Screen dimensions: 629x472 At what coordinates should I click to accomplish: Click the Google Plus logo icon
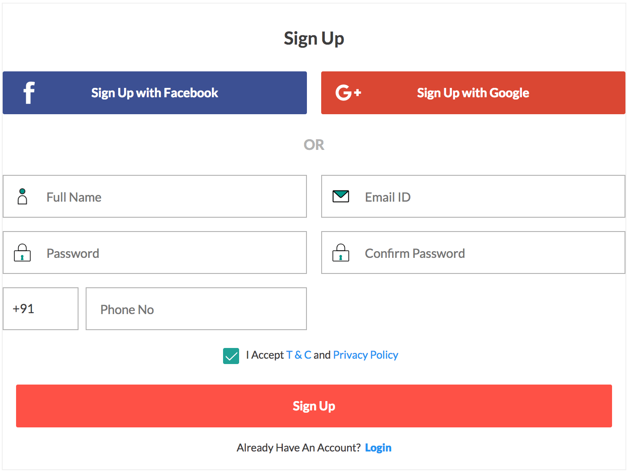(348, 93)
